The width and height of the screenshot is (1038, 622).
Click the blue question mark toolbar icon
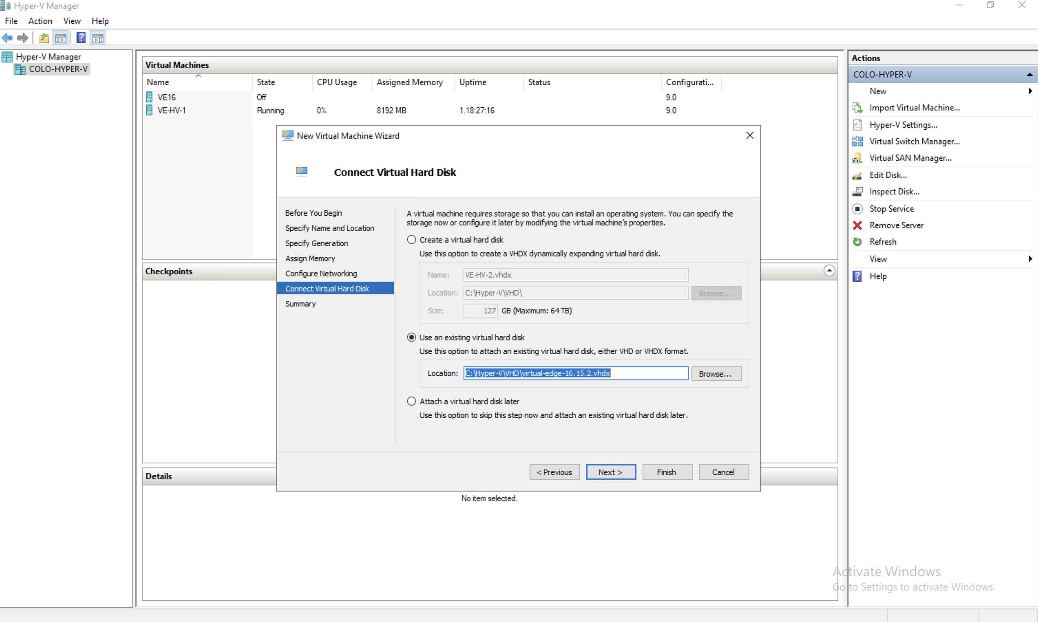pos(81,38)
